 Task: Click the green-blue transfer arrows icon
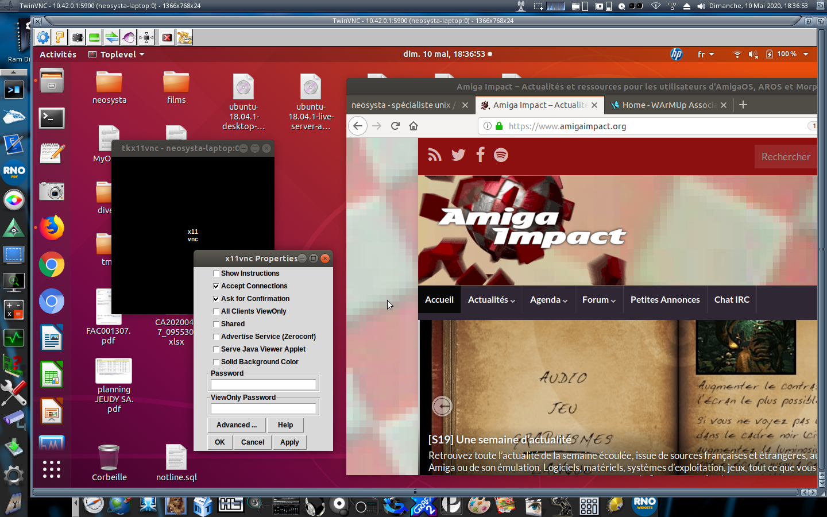coord(112,38)
